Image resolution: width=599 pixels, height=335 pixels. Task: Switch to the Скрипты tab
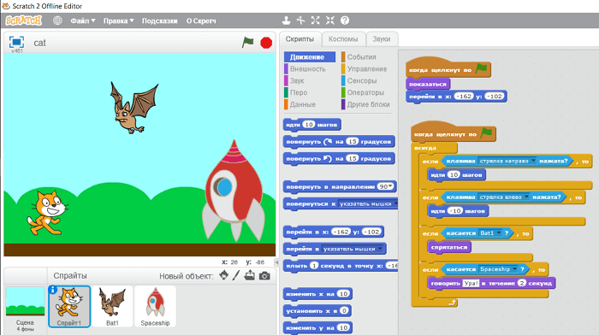coord(299,39)
